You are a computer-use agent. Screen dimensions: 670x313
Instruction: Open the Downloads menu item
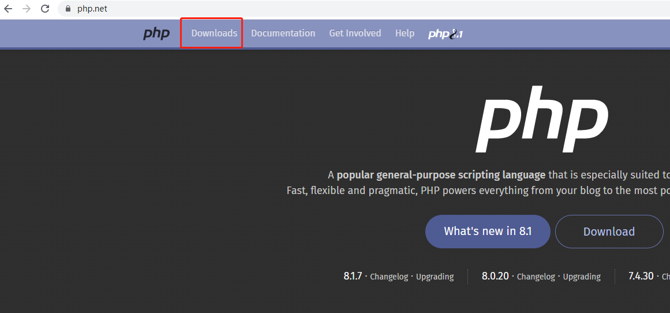click(214, 33)
